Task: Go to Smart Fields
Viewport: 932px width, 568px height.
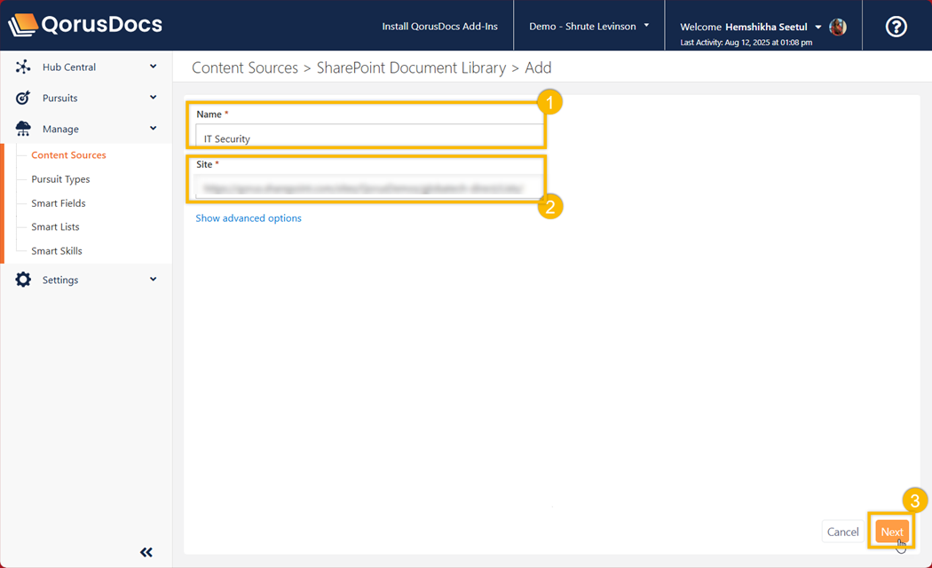Action: 59,203
